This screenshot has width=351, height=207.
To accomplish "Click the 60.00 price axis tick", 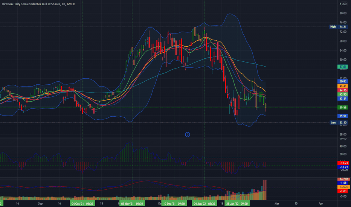I will click(x=343, y=60).
